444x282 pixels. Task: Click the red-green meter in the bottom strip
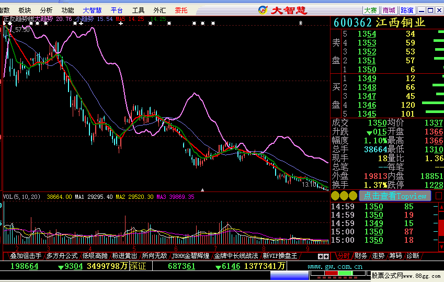(338, 273)
